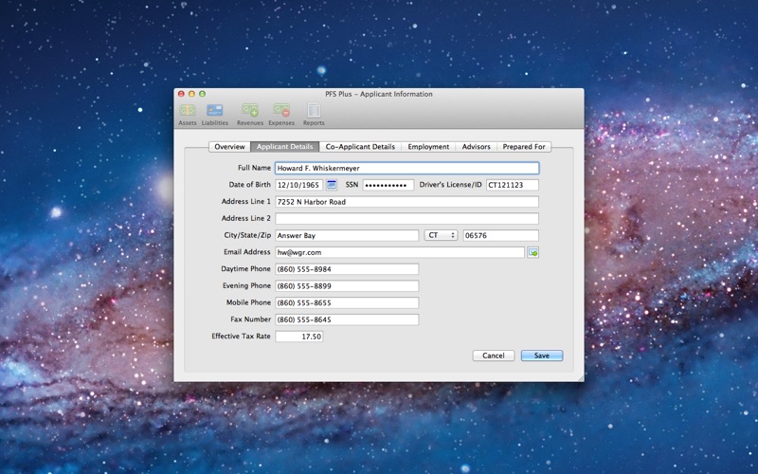Image resolution: width=758 pixels, height=474 pixels.
Task: Click the send email icon beside Email Address
Action: point(532,252)
